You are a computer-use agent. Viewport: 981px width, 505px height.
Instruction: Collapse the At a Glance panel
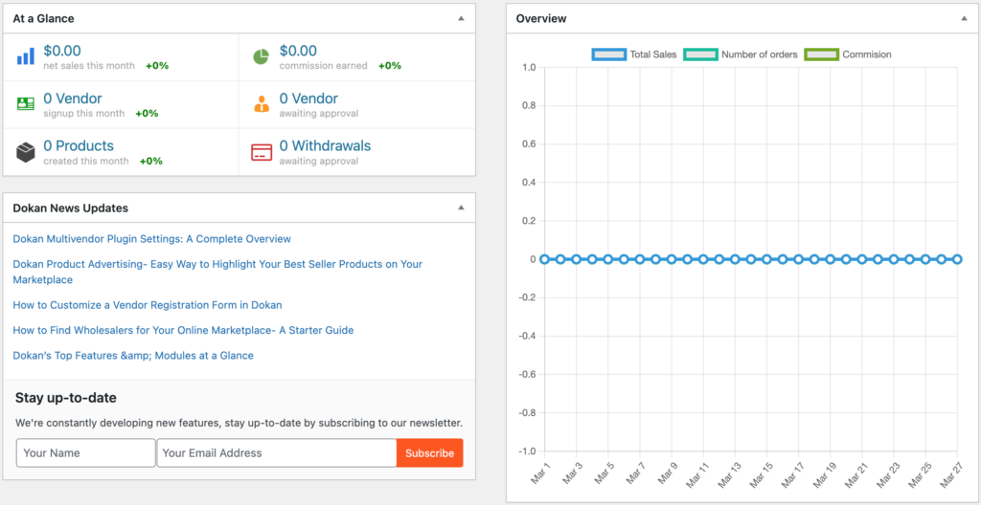(461, 19)
